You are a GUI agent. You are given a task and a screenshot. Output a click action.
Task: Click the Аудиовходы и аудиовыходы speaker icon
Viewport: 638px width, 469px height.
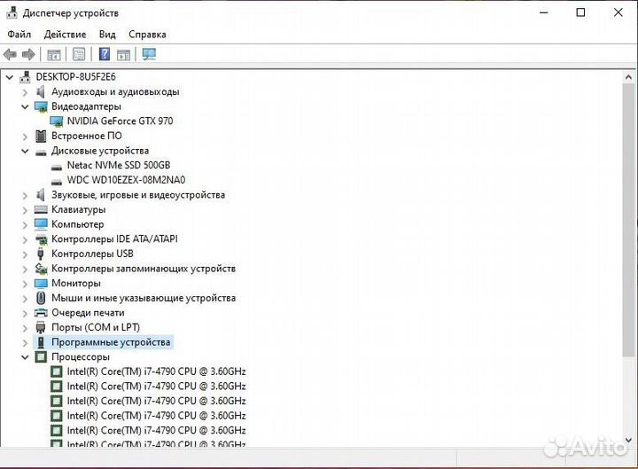coord(40,91)
